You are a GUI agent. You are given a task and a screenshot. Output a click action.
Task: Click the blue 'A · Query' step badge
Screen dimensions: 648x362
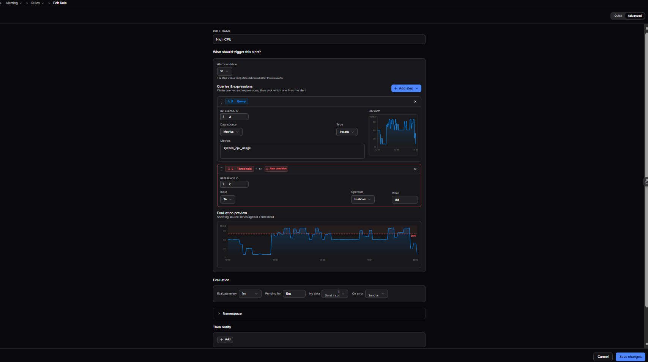point(236,101)
